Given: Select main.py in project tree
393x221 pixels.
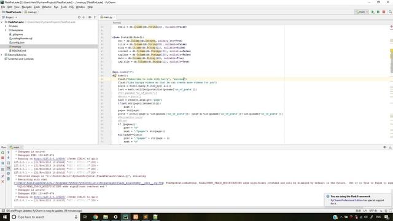Looking at the screenshot, I should pos(17,47).
